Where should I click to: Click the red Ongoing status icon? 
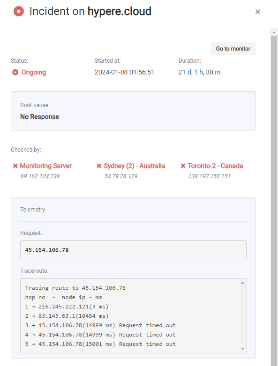click(15, 73)
